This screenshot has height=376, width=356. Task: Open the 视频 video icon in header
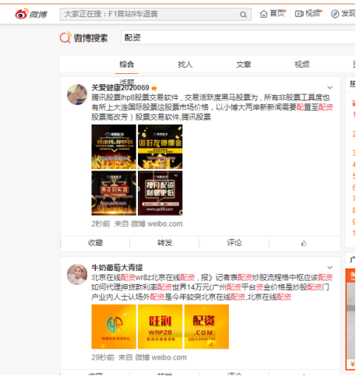[x=299, y=13]
